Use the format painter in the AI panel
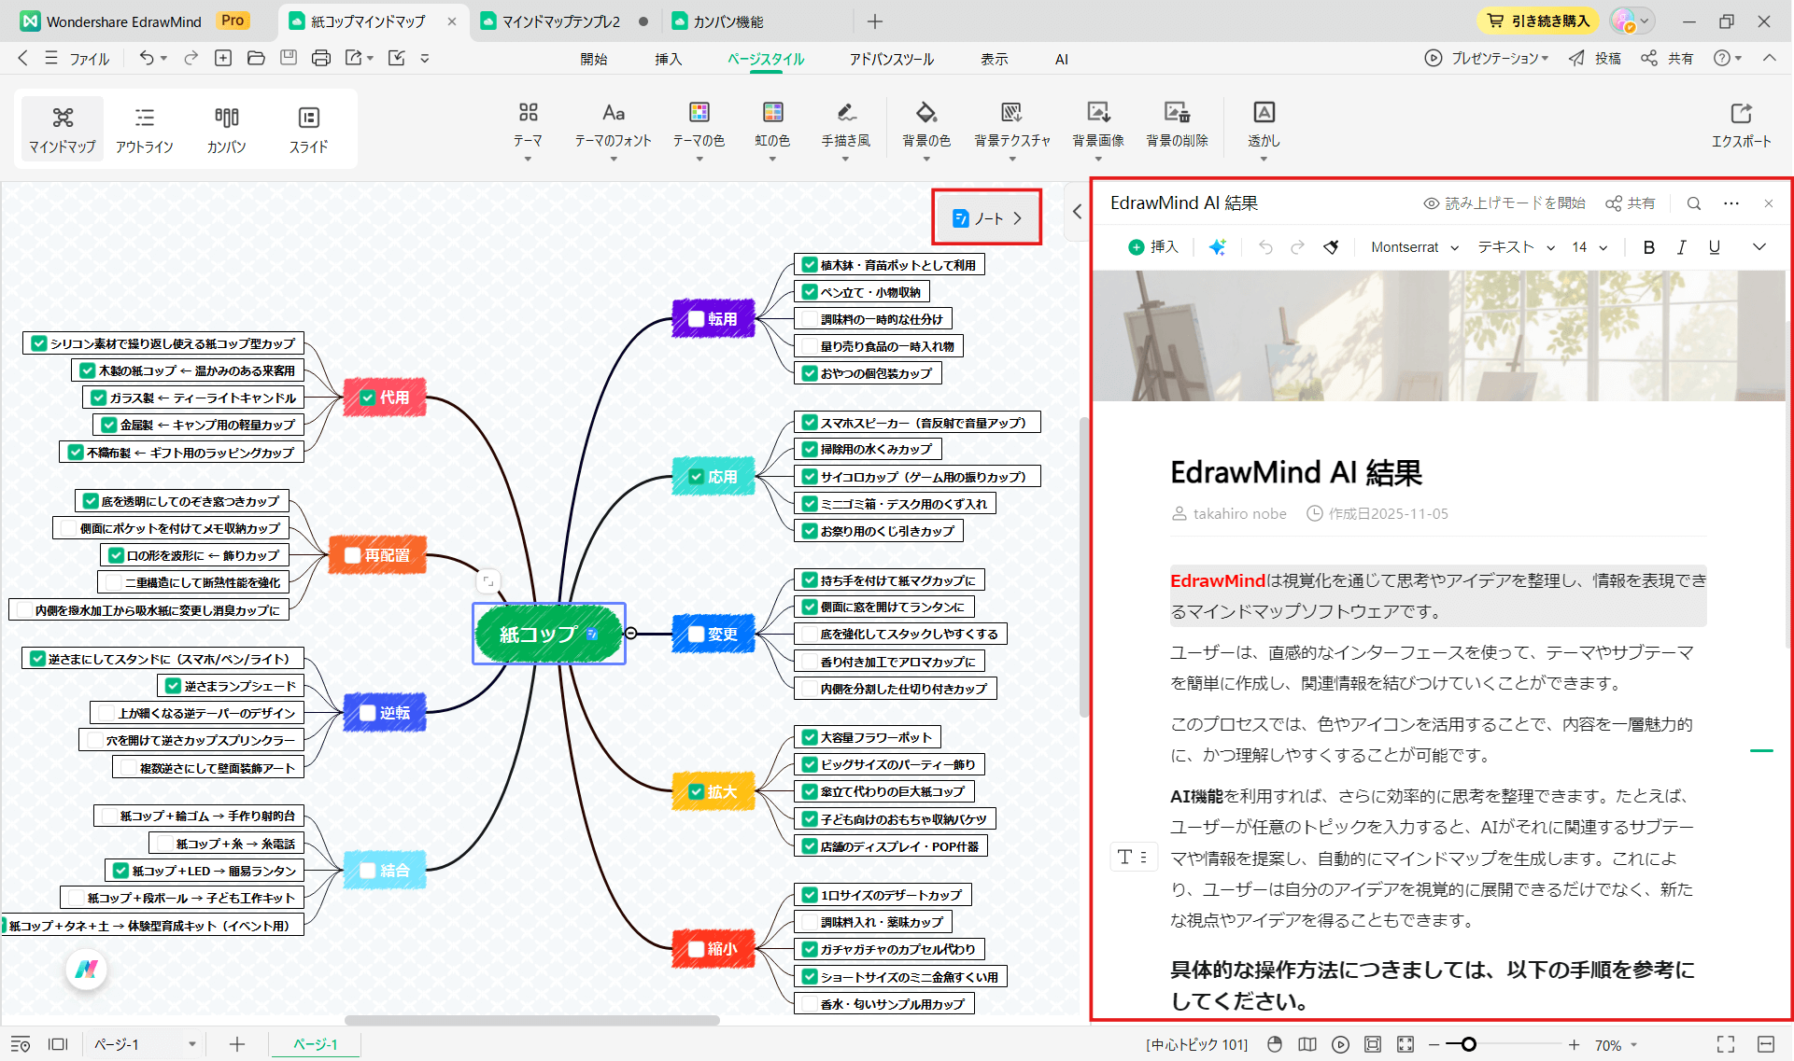Image resolution: width=1794 pixels, height=1061 pixels. (x=1330, y=247)
